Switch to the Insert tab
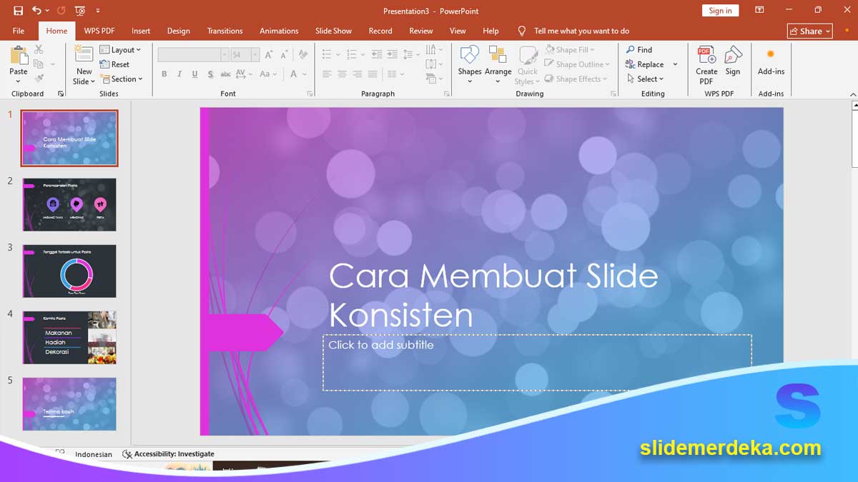Viewport: 858px width, 482px height. click(x=141, y=31)
